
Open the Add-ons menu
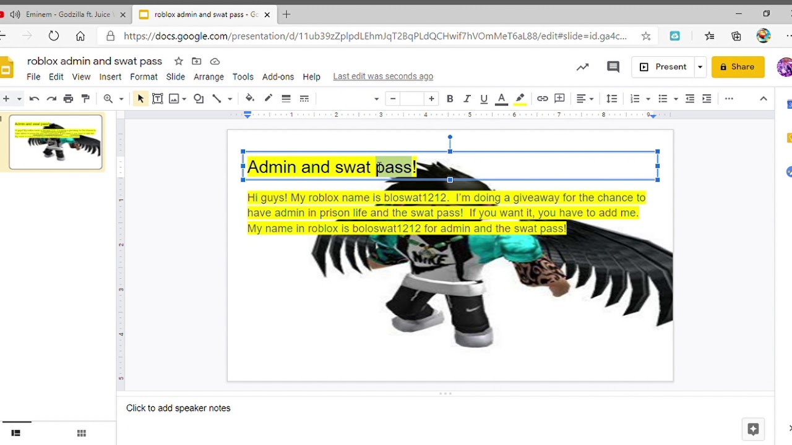tap(278, 77)
